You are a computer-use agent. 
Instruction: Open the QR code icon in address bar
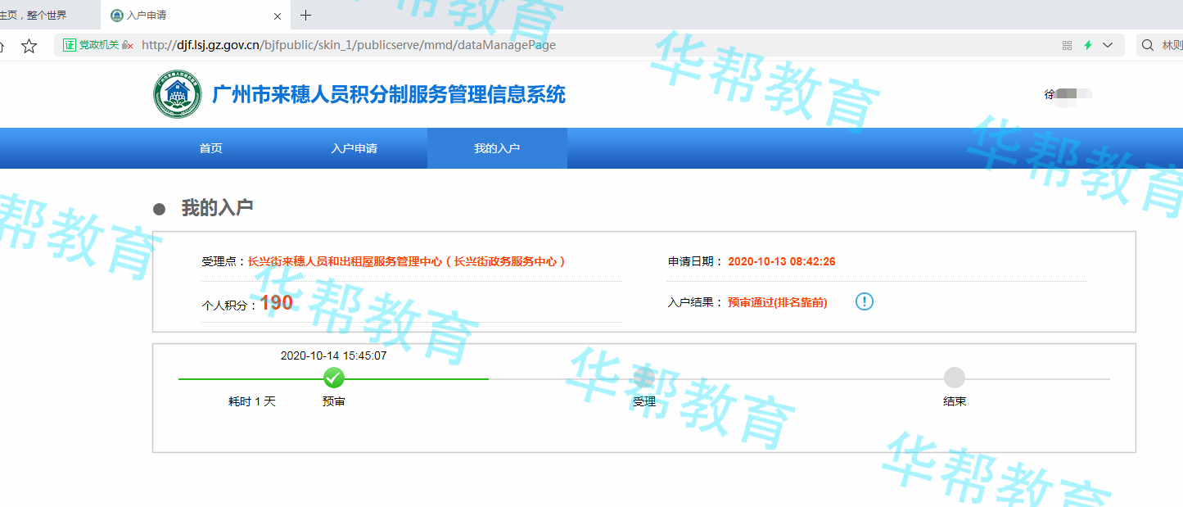(x=1067, y=45)
